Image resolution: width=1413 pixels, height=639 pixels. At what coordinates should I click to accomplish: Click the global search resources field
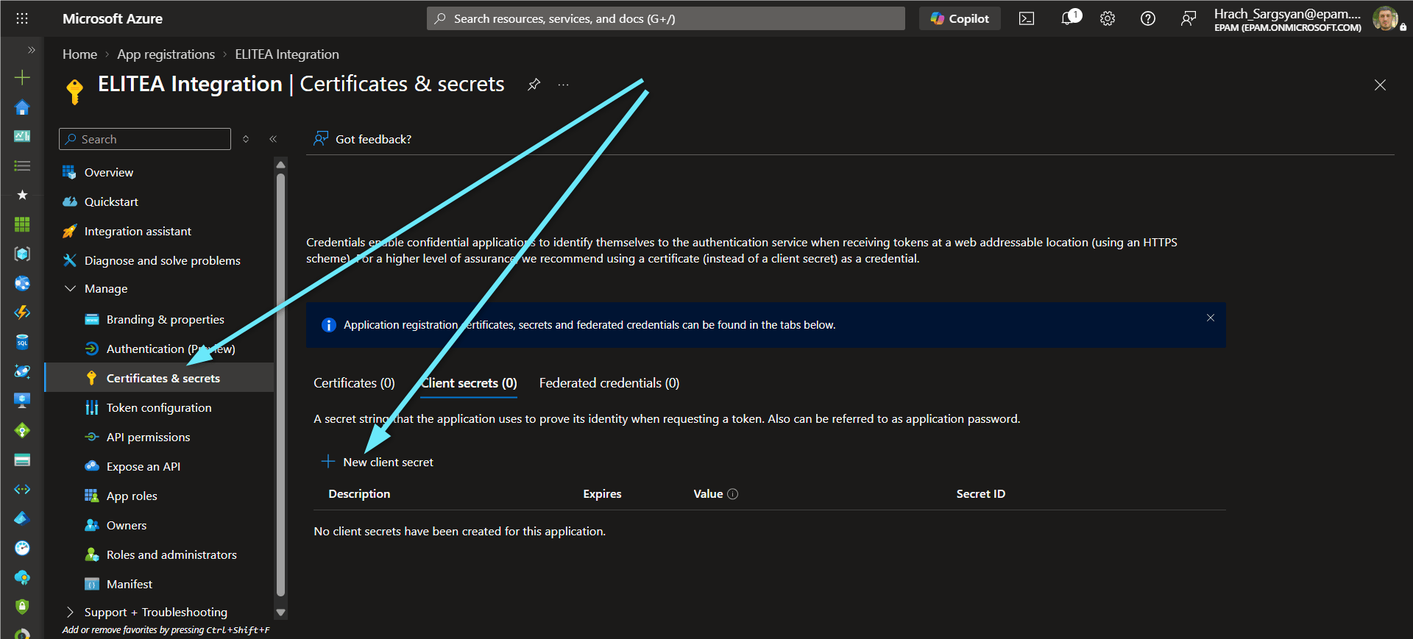666,18
